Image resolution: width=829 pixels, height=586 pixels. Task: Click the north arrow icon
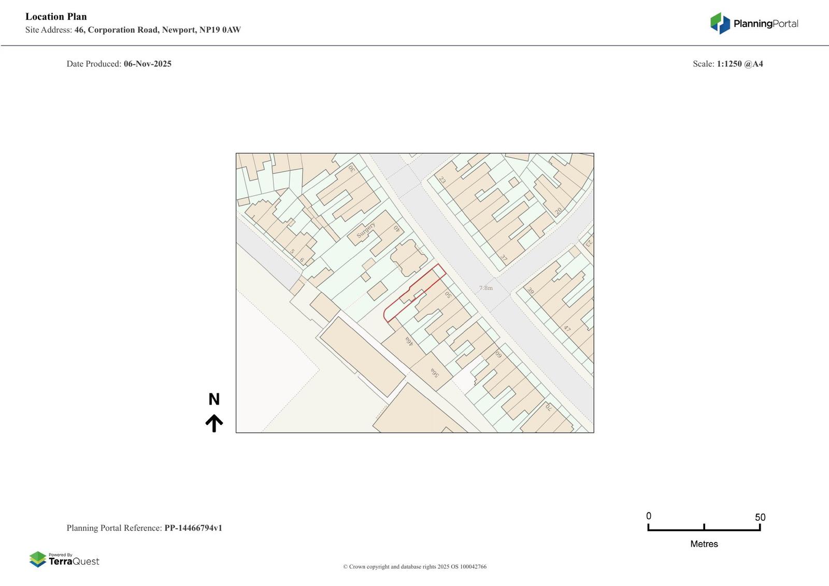coord(214,423)
